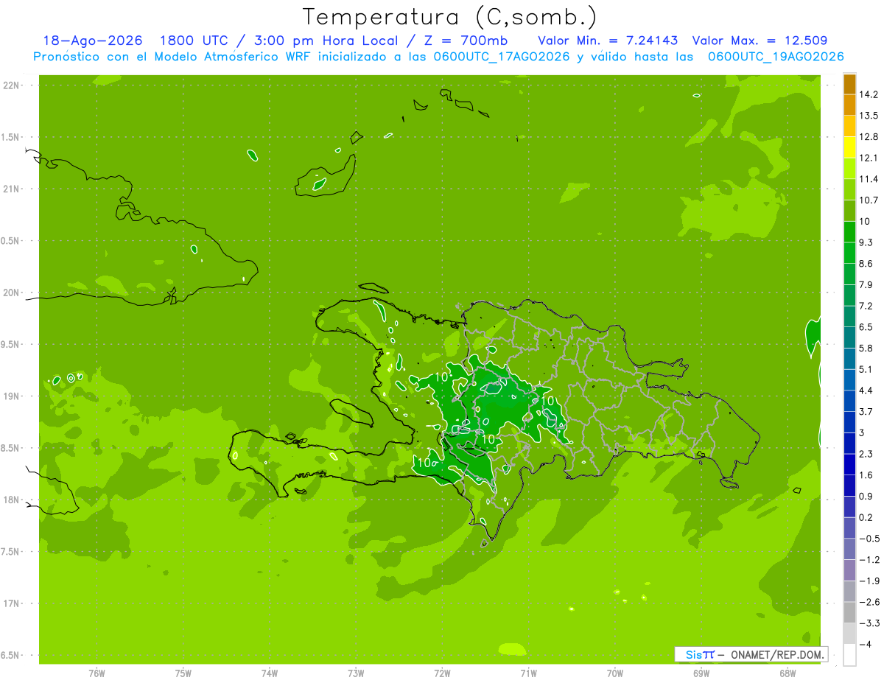
Task: Click the "4.4" legend value
Action: 866,390
